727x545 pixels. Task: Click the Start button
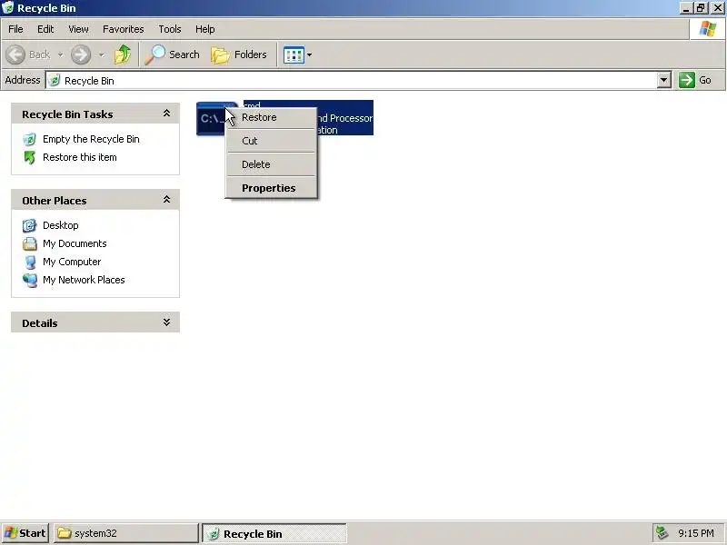click(x=25, y=533)
